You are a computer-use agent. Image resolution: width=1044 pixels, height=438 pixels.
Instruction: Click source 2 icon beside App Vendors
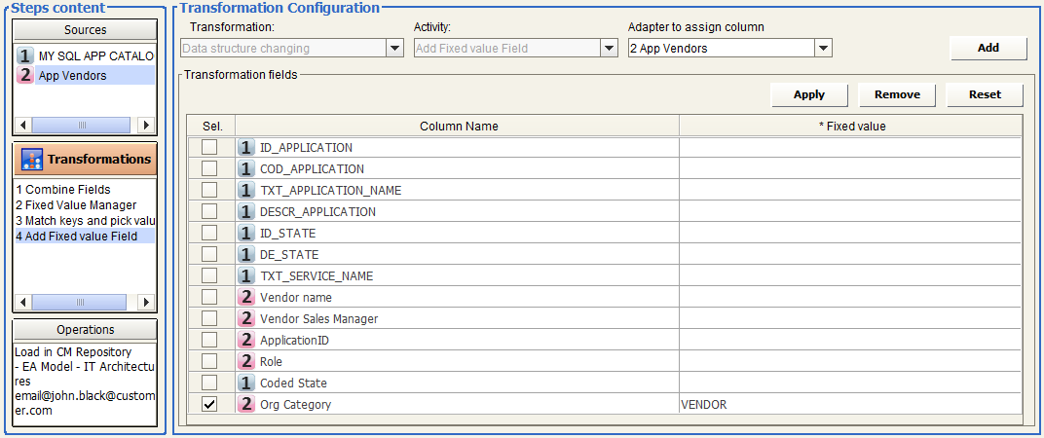pos(25,75)
